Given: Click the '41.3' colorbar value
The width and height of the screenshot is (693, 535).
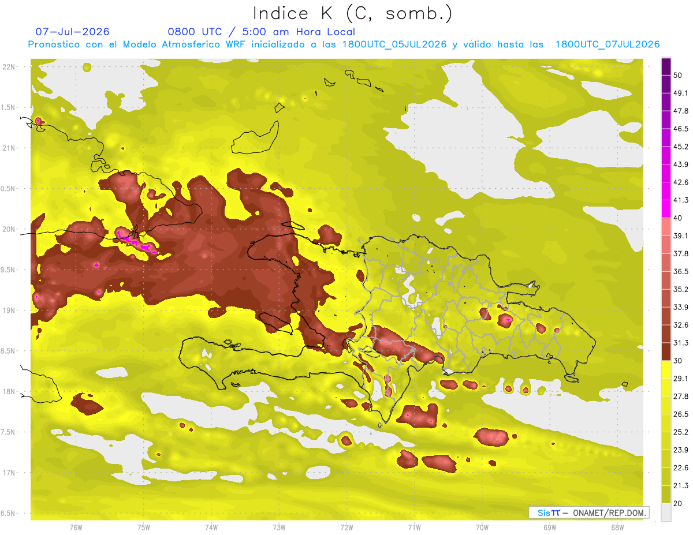Looking at the screenshot, I should [681, 200].
